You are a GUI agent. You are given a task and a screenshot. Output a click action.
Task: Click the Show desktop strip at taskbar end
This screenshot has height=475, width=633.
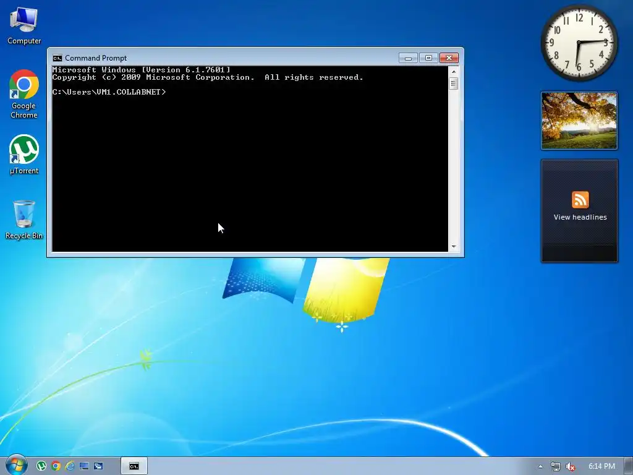(x=629, y=466)
